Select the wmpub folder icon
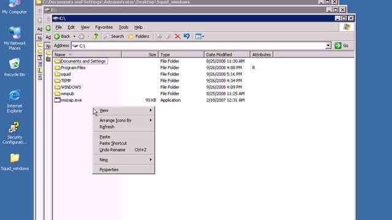This screenshot has height=220, width=392. [x=57, y=94]
